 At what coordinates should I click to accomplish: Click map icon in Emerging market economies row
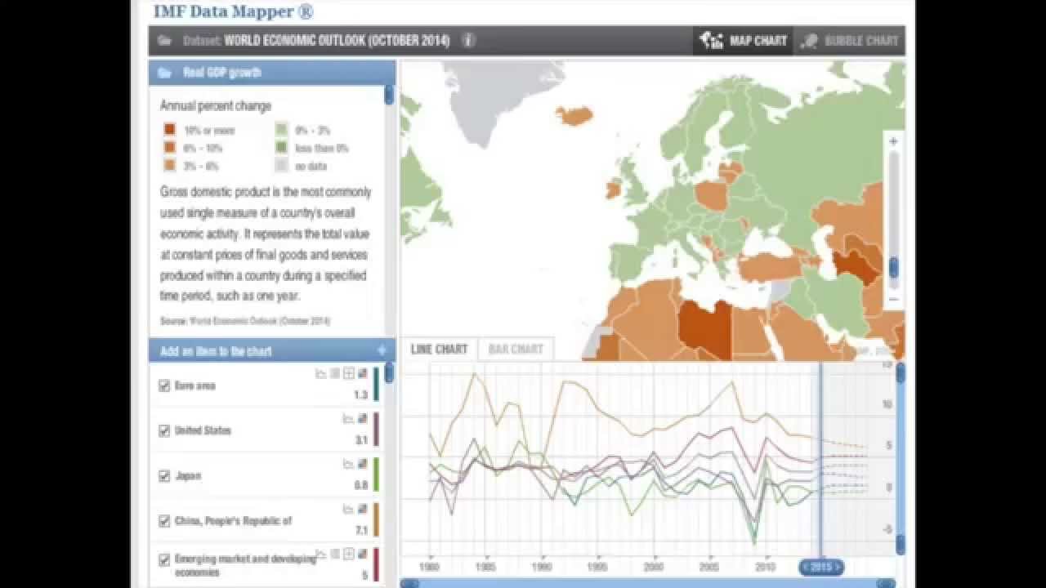(363, 554)
